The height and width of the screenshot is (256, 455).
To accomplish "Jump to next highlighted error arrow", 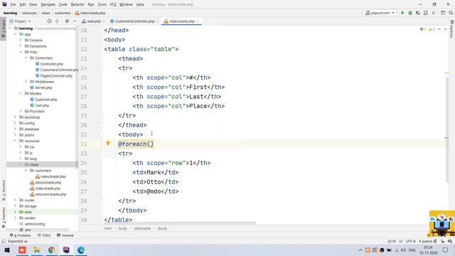I will tap(446, 29).
